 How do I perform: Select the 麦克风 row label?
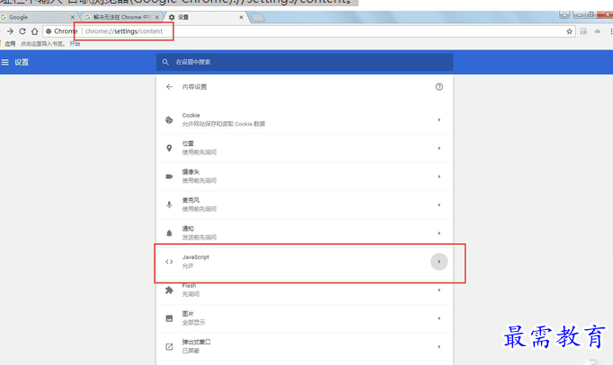(191, 200)
